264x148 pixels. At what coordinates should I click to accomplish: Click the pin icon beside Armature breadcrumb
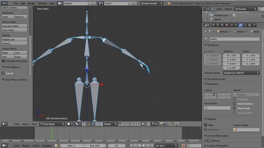[x=206, y=31]
